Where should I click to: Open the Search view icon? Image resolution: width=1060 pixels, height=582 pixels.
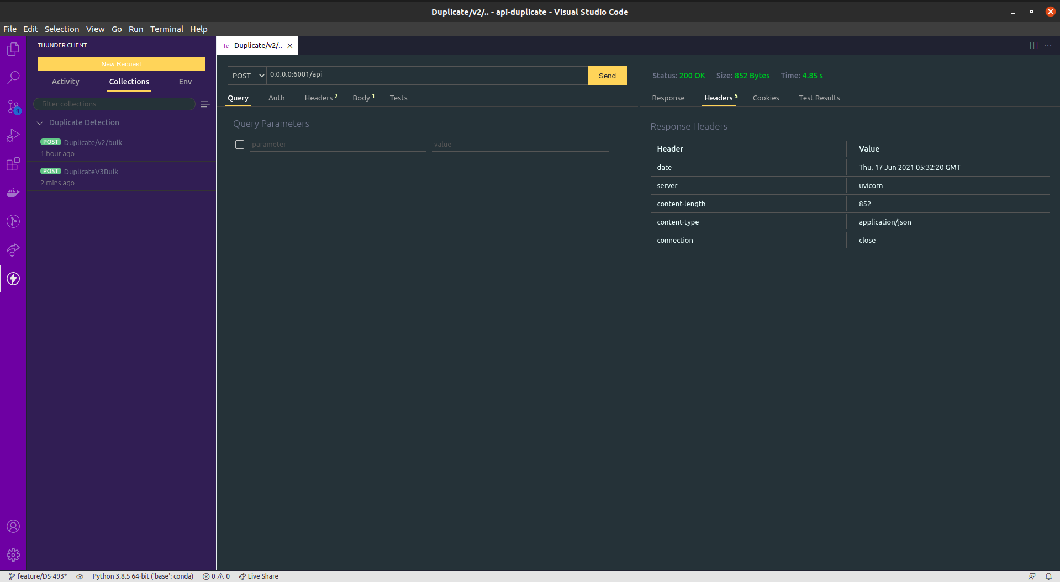click(x=13, y=78)
